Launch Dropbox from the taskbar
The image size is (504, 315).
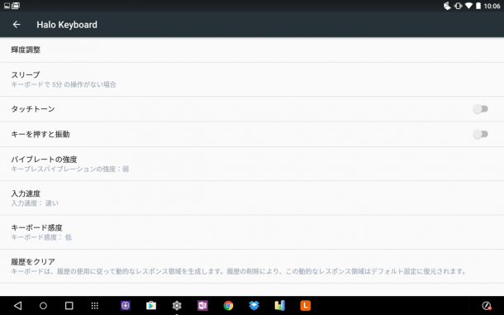[x=254, y=305]
